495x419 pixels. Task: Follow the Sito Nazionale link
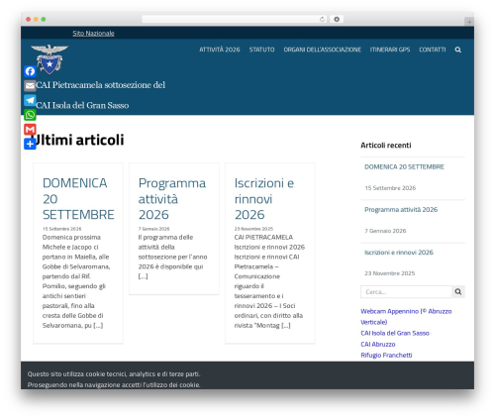tap(93, 33)
